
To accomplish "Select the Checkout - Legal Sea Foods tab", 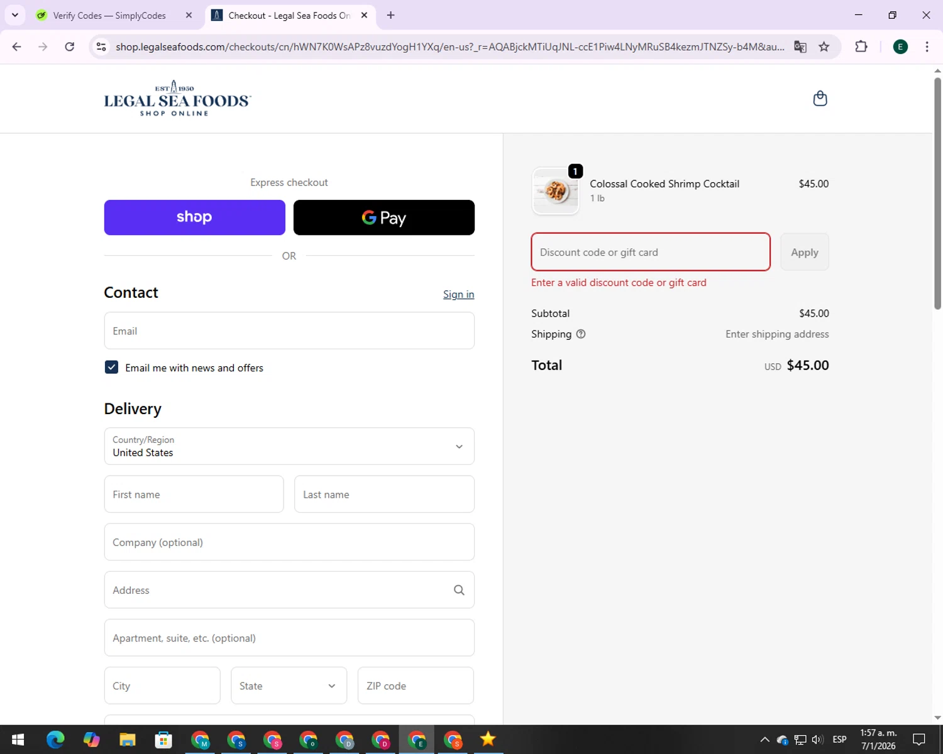I will coord(289,15).
